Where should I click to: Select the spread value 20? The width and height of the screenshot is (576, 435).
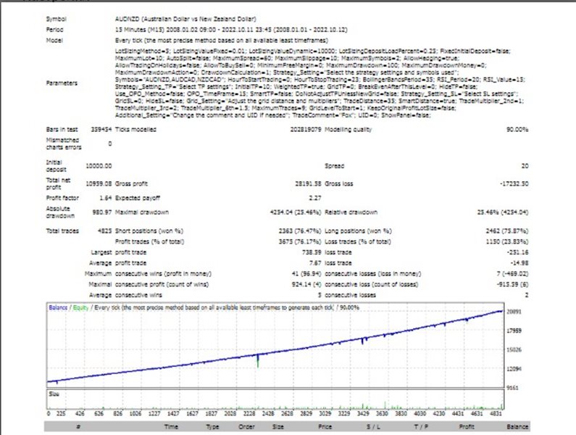tap(525, 166)
